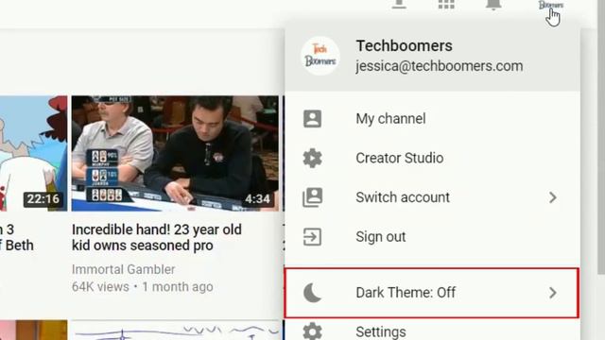Click the 64K views metadata text
The width and height of the screenshot is (605, 340).
100,287
